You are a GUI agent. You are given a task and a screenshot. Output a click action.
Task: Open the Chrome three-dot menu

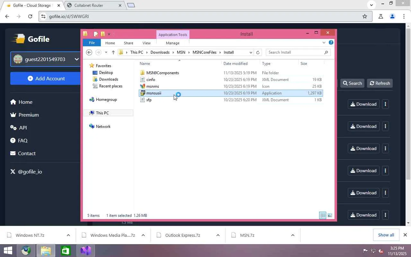coord(404,16)
